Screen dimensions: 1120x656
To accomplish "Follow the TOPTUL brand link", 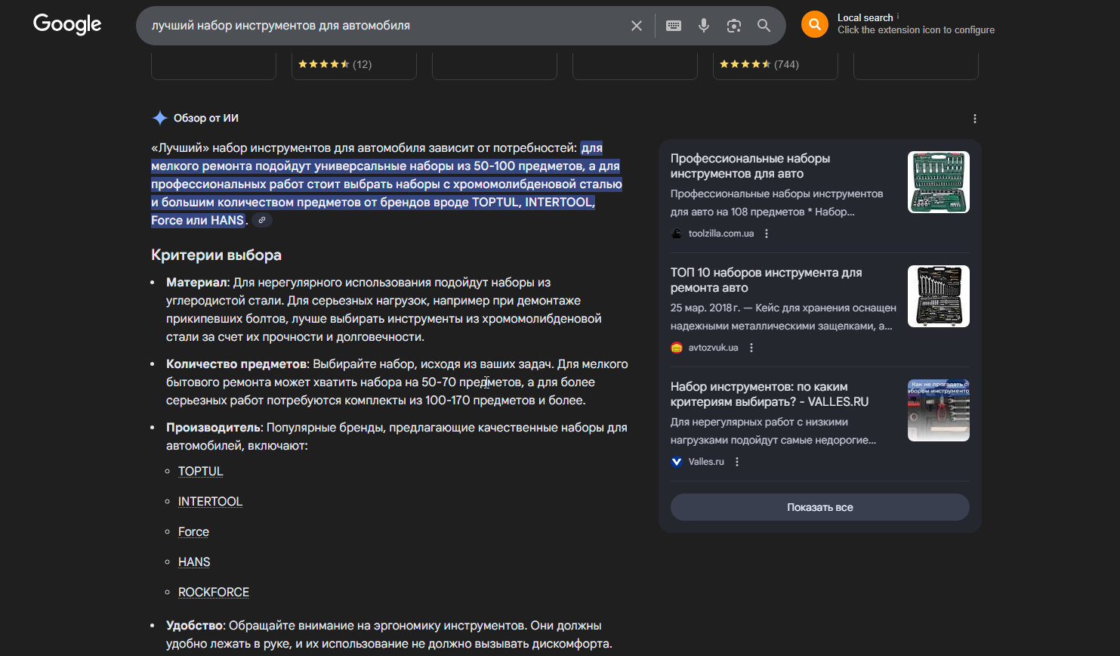I will pyautogui.click(x=201, y=472).
